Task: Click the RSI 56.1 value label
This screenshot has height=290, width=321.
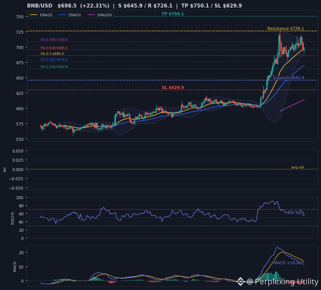Action: [296, 213]
